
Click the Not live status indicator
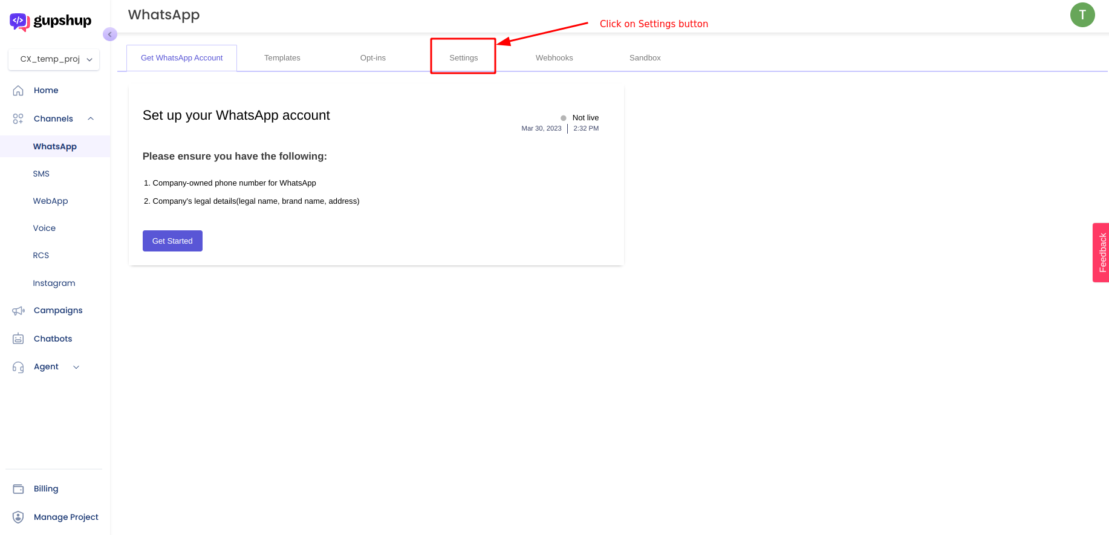[579, 118]
